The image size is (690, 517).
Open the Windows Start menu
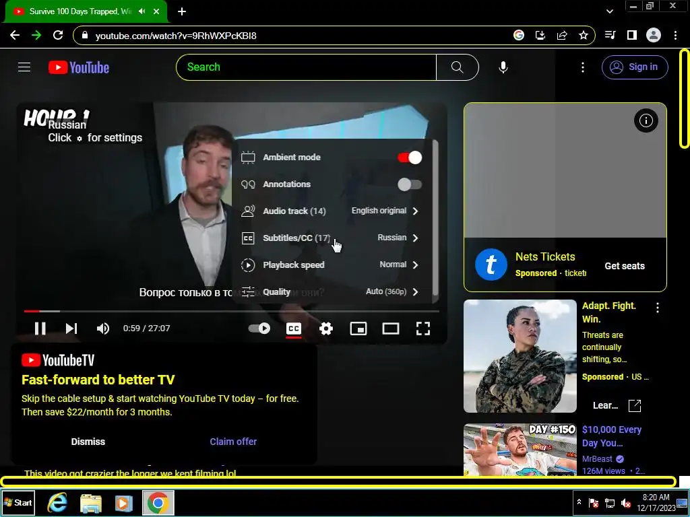(x=18, y=502)
